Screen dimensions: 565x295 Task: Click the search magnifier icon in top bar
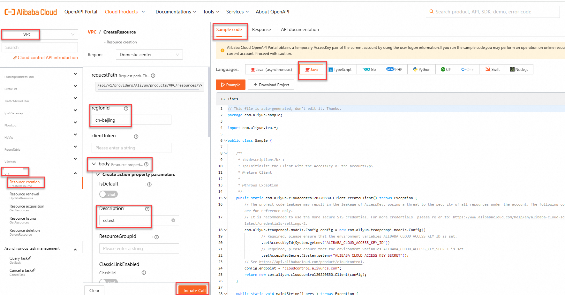pos(432,11)
